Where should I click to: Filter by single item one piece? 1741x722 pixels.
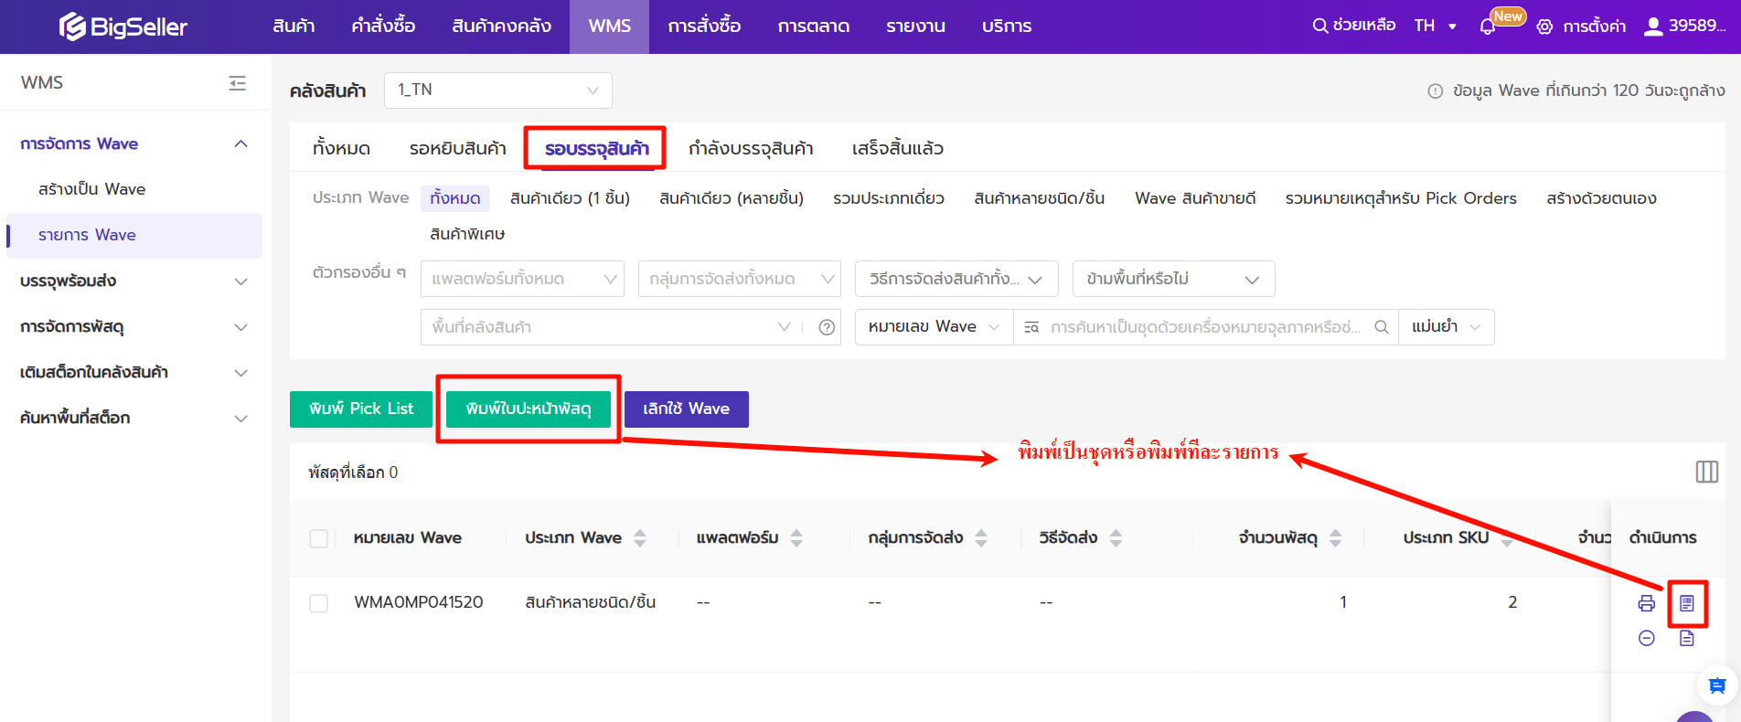coord(570,198)
